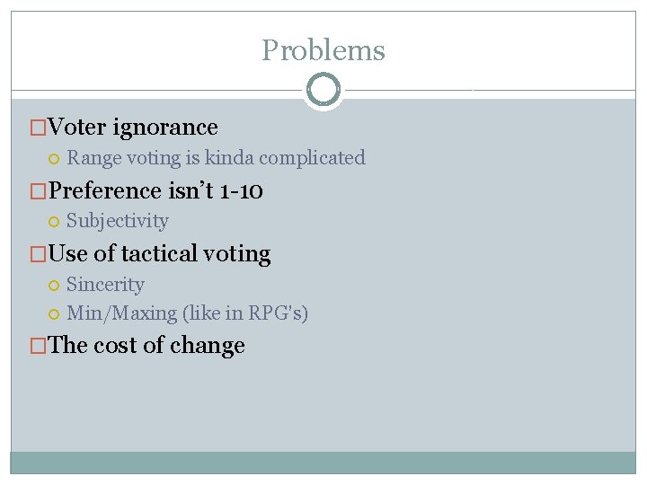Click the circle ornament below the Problems title
Image resolution: width=647 pixels, height=485 pixels.
tap(323, 90)
